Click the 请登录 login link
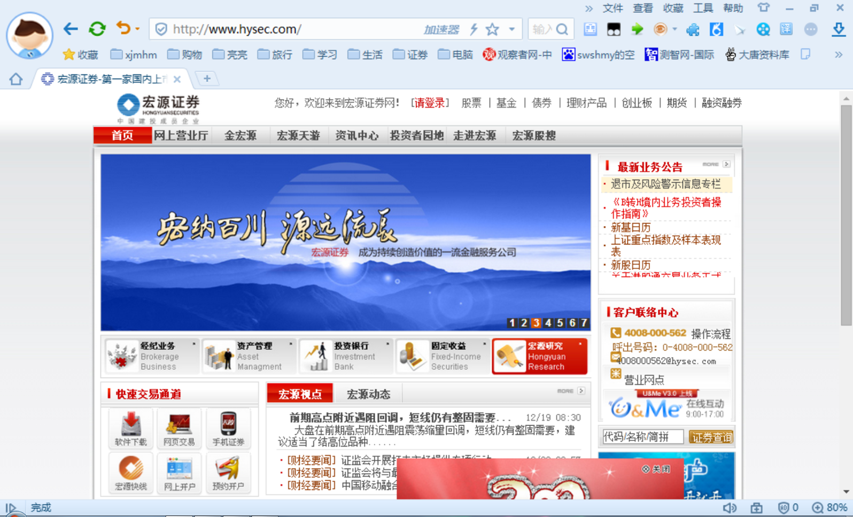The height and width of the screenshot is (517, 853). click(x=429, y=103)
